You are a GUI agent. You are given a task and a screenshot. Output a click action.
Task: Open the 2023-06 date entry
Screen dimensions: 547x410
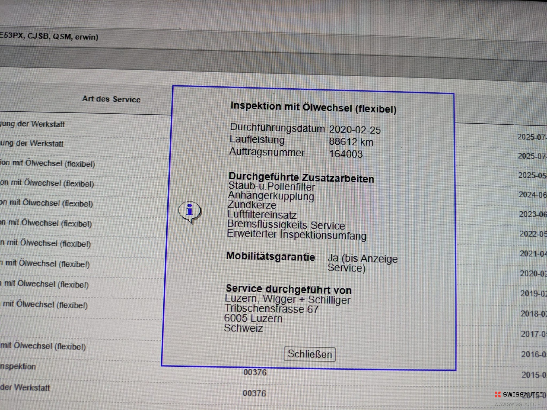click(x=533, y=214)
